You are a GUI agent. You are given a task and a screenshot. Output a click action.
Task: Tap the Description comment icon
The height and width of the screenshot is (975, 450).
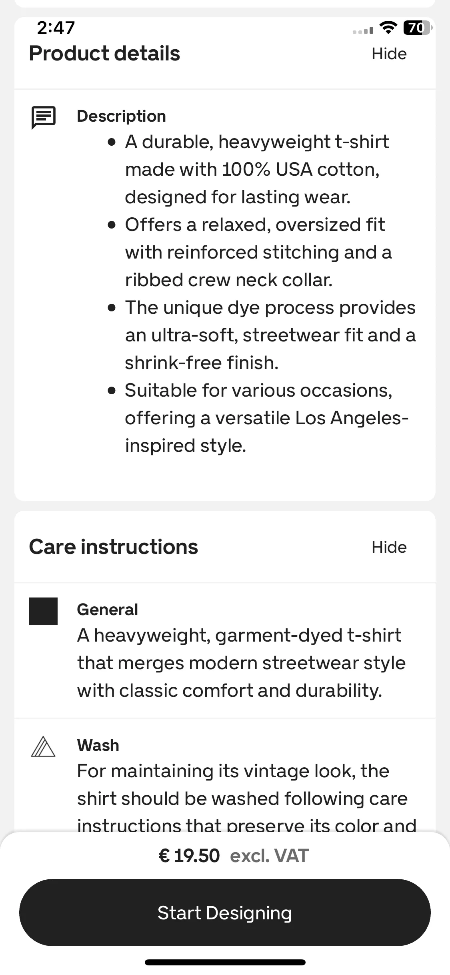pos(43,118)
